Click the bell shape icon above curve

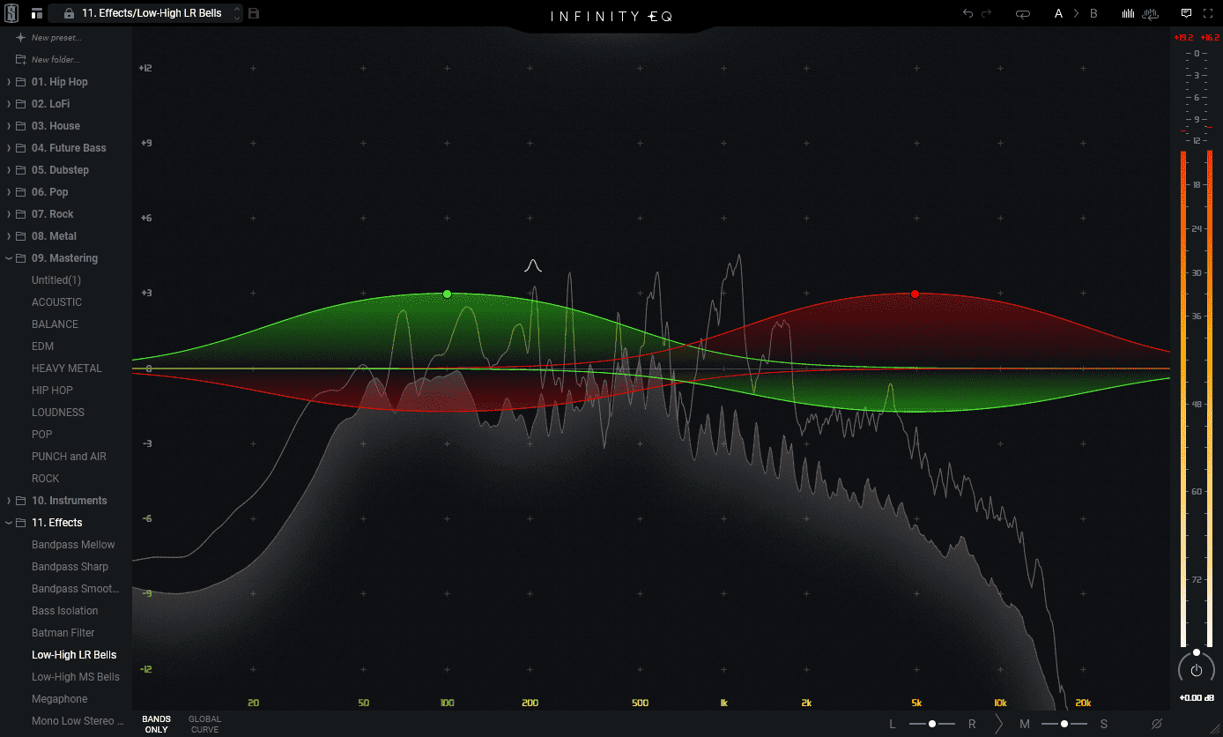(x=532, y=265)
